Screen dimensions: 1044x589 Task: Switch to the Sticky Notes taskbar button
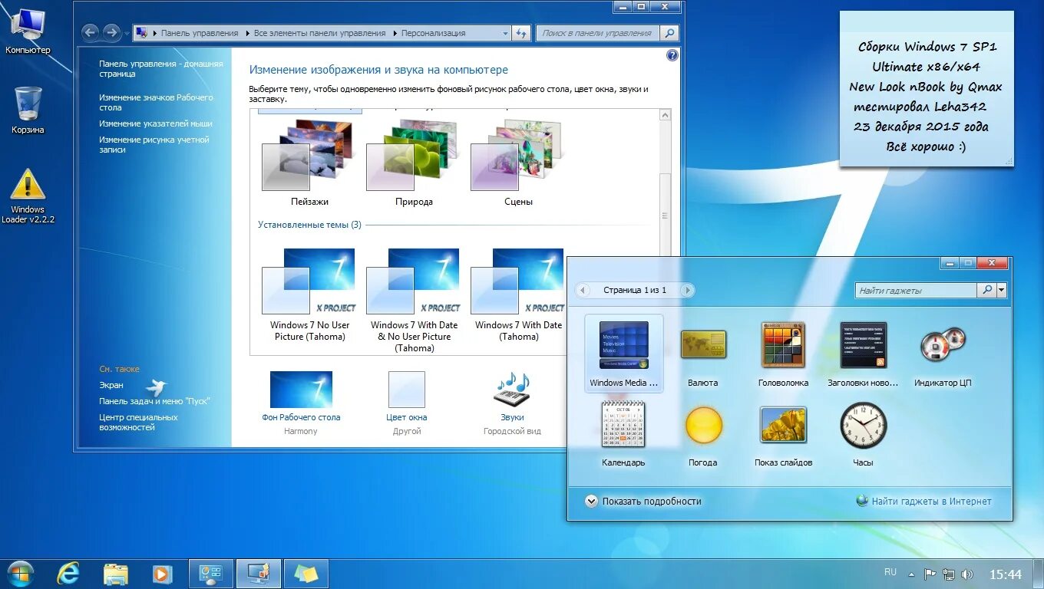[306, 573]
